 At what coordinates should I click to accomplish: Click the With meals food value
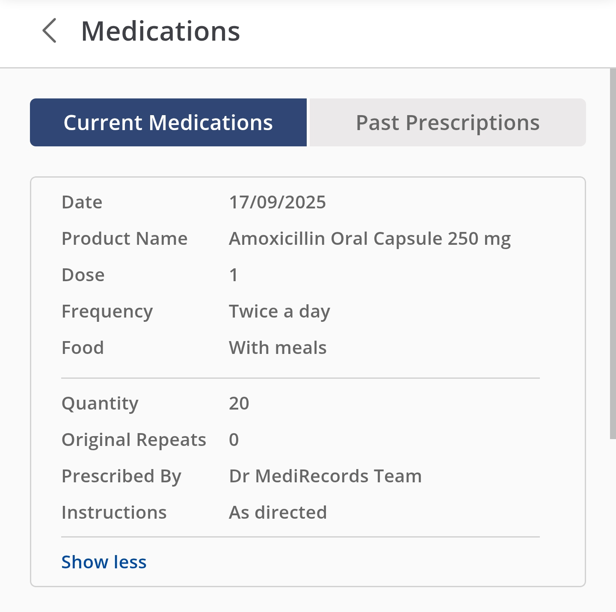coord(278,348)
